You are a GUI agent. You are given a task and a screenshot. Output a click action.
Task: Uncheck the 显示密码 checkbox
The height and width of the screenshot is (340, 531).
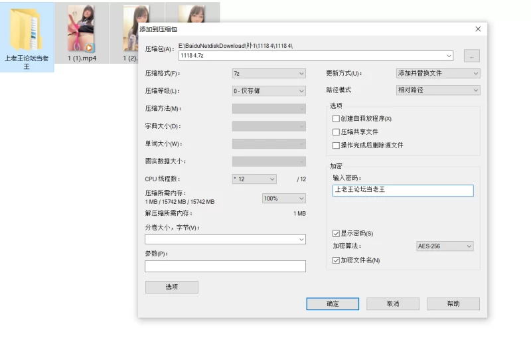pos(336,233)
